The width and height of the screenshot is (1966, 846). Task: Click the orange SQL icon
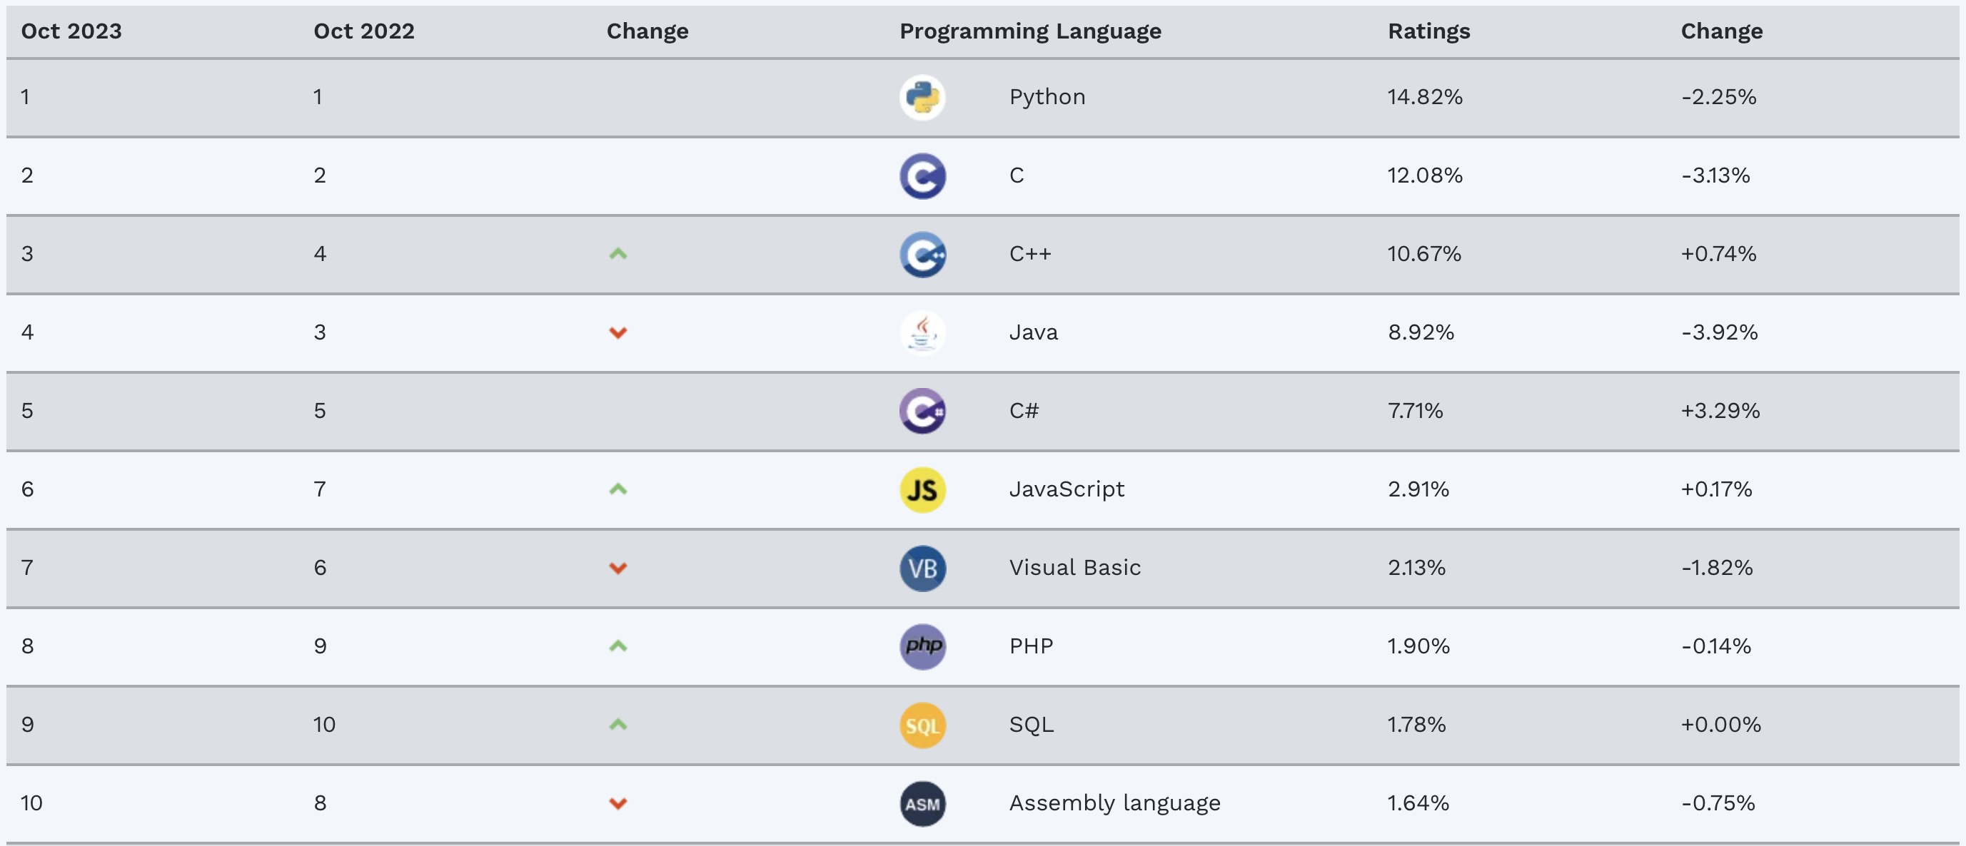[x=922, y=725]
